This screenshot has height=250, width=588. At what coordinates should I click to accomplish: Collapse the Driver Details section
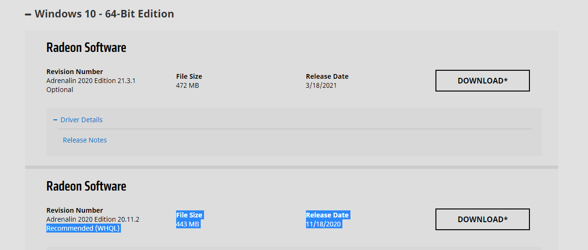(x=81, y=120)
